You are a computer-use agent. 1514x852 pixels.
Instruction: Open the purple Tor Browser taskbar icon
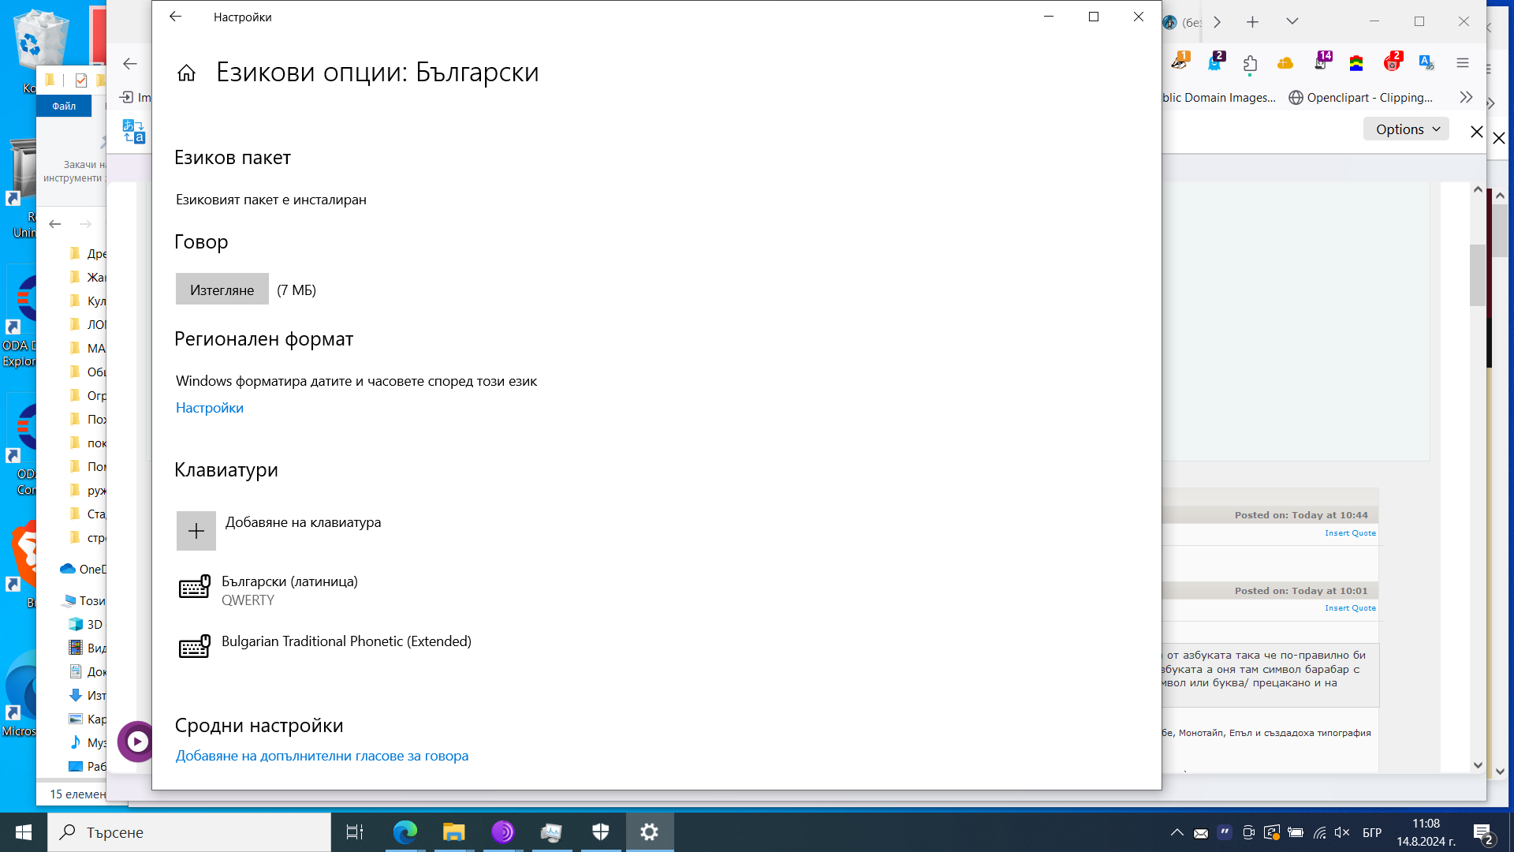pyautogui.click(x=502, y=832)
